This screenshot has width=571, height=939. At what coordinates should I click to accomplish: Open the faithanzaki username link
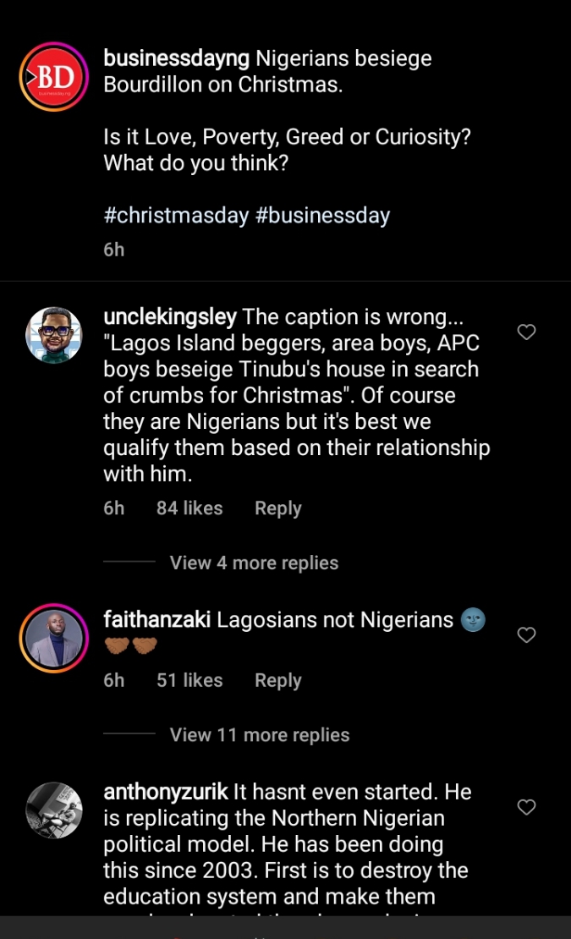[157, 619]
